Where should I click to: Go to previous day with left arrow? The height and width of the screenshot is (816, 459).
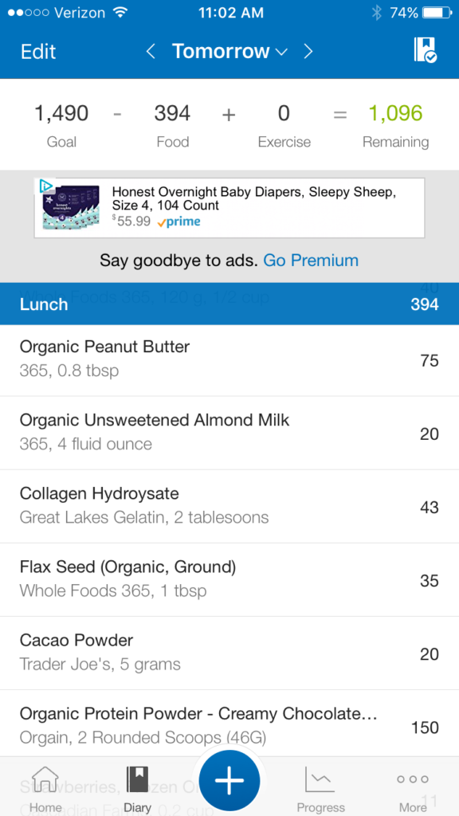(x=151, y=52)
